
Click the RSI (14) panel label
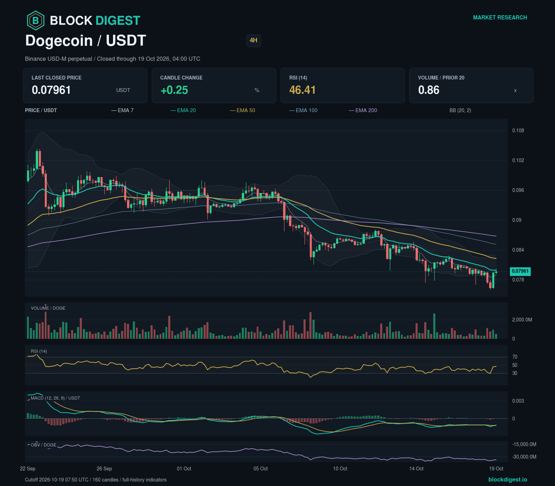(x=39, y=351)
